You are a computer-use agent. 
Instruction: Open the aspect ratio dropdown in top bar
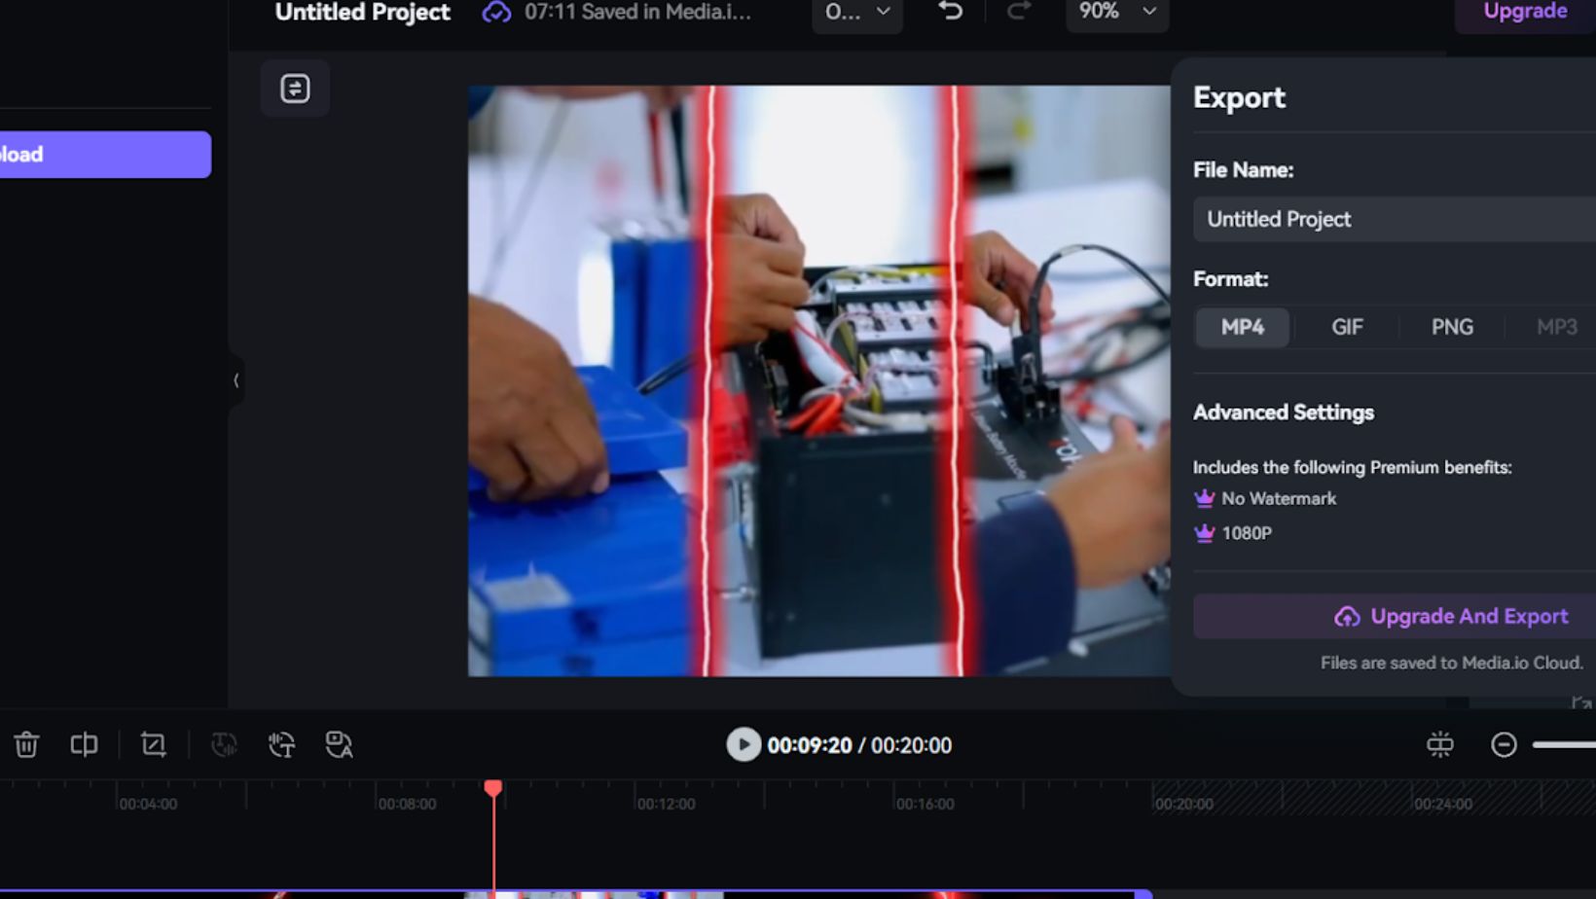856,13
